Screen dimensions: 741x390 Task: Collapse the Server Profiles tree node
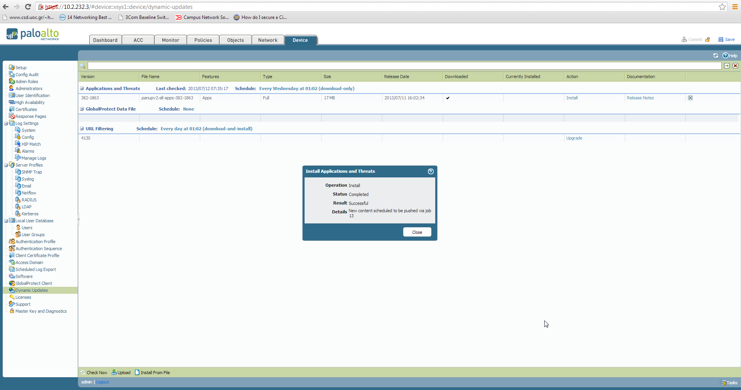6,165
